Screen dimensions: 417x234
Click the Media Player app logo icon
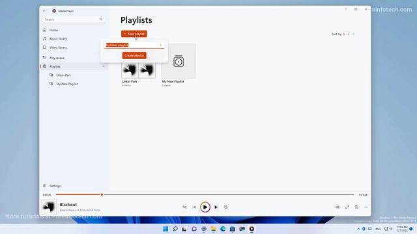pos(54,11)
